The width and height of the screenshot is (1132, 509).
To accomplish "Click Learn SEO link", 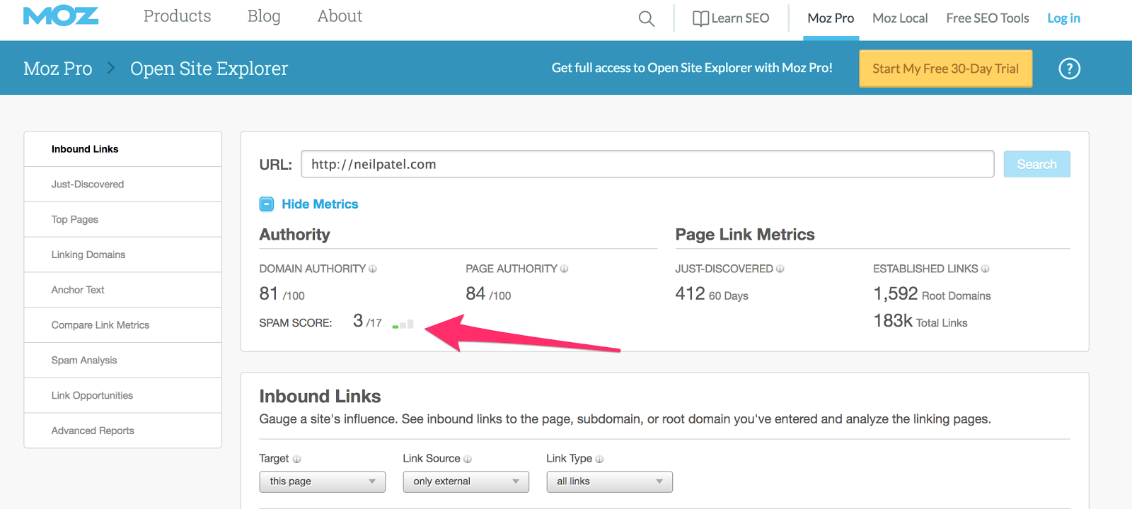I will tap(740, 18).
